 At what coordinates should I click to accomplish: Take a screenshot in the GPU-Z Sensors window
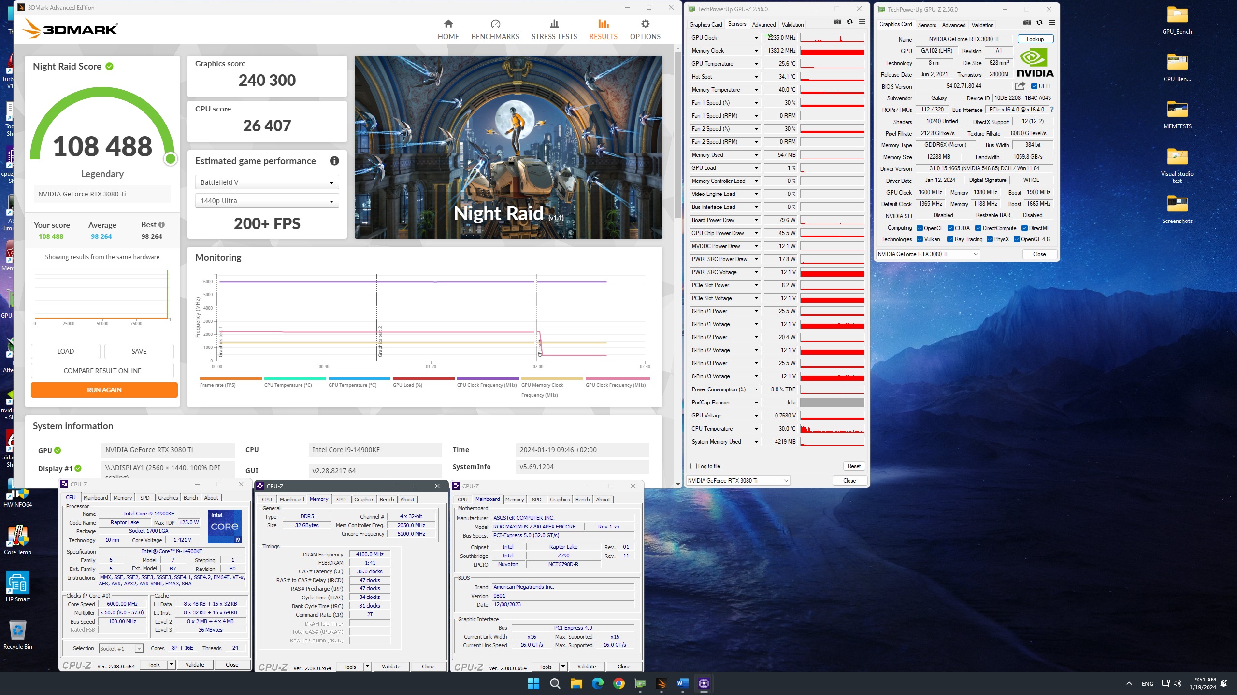[x=837, y=22]
